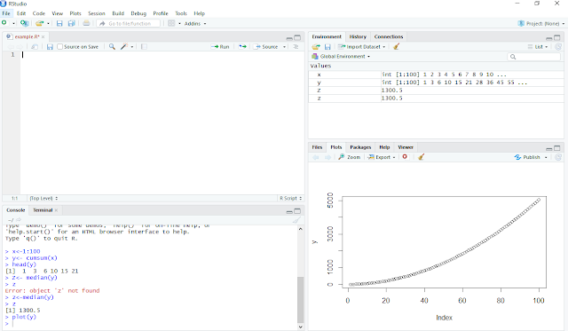Switch to the Terminal tab

coord(43,210)
